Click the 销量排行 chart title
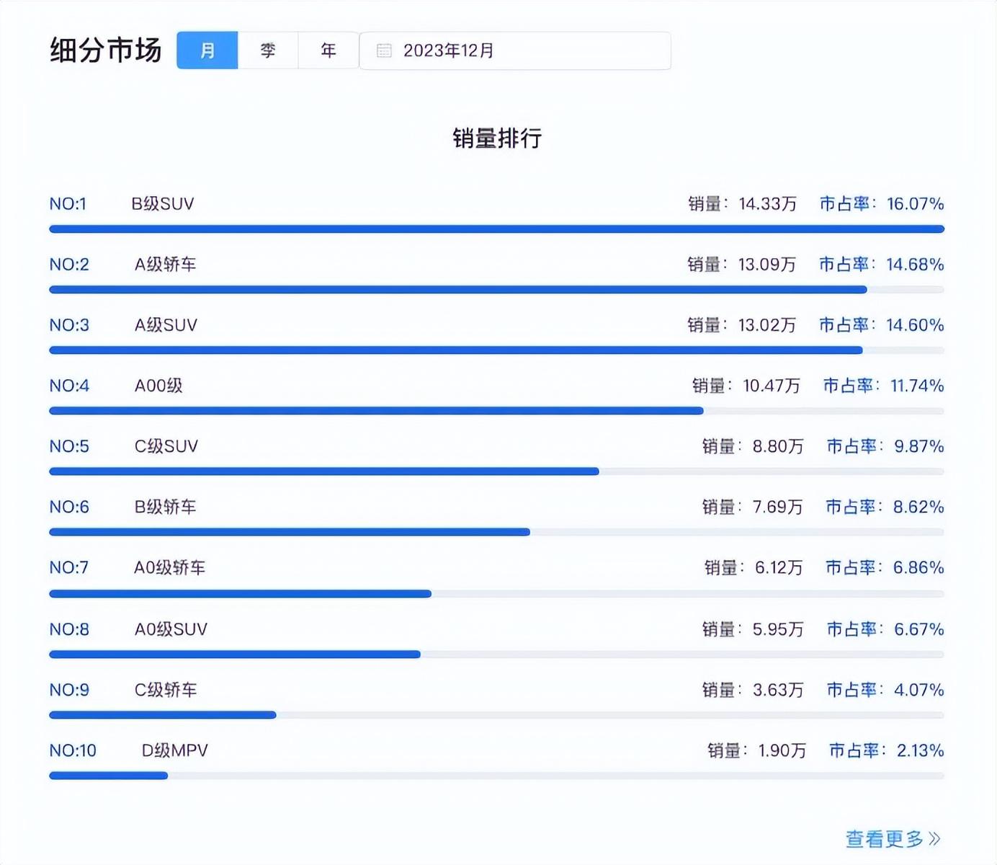Image resolution: width=997 pixels, height=865 pixels. pos(497,138)
